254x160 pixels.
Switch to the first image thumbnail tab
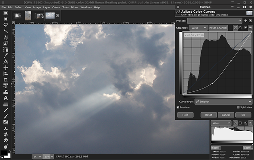pos(17,16)
